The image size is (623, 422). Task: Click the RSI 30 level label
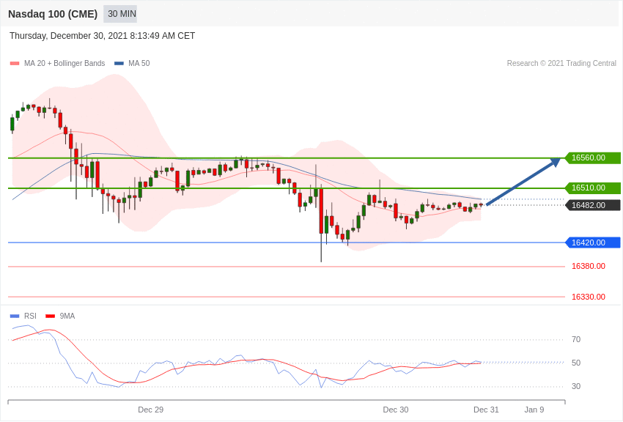[576, 386]
